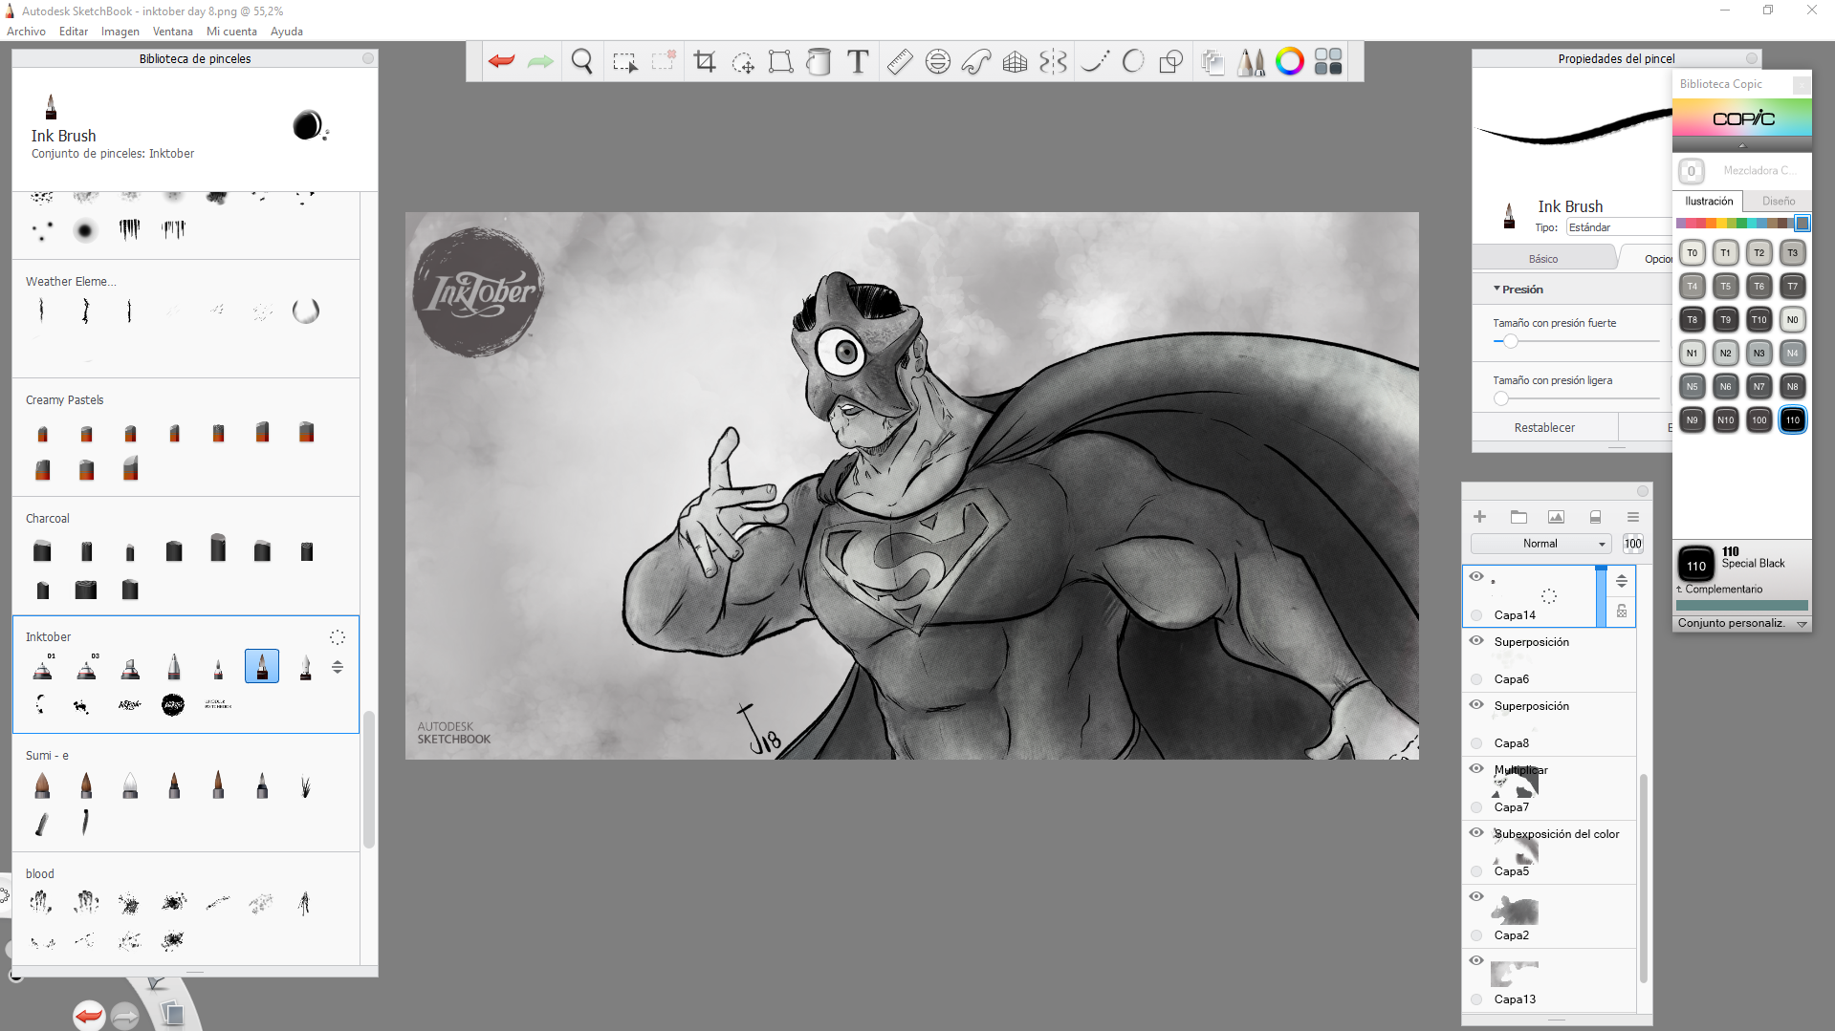
Task: Switch to the Diseño tab
Action: [1778, 202]
